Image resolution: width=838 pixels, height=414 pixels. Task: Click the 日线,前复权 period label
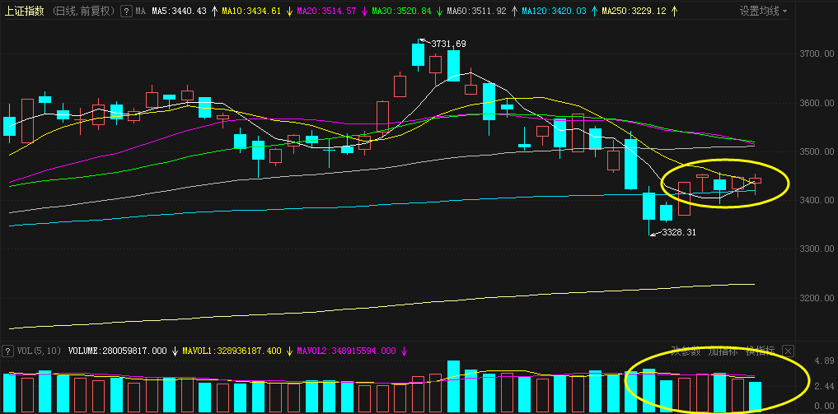(82, 12)
